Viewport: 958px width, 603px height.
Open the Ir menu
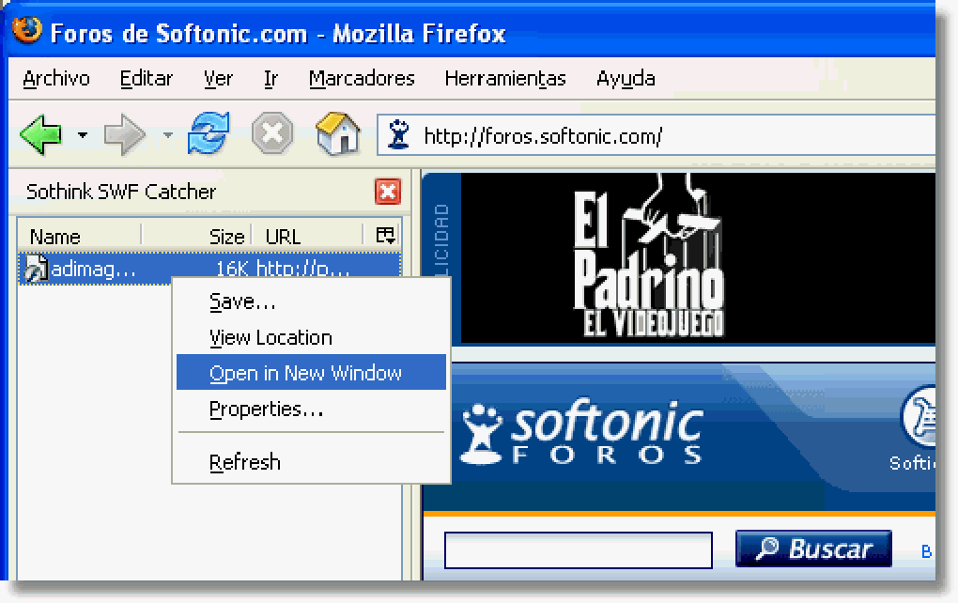pyautogui.click(x=270, y=79)
